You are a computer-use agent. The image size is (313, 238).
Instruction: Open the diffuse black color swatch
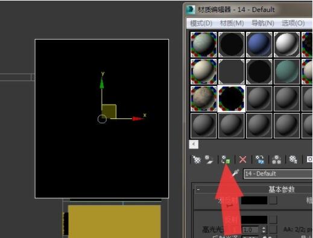pyautogui.click(x=254, y=200)
